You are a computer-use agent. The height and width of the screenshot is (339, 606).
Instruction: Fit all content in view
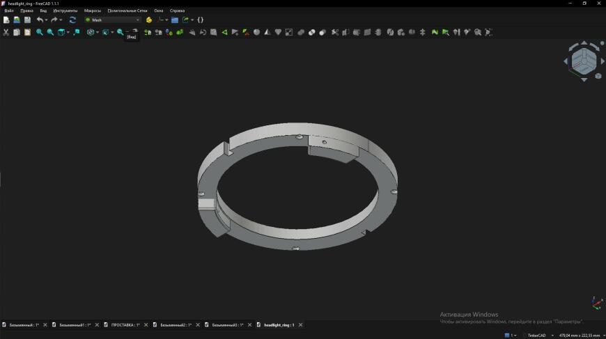[x=40, y=32]
